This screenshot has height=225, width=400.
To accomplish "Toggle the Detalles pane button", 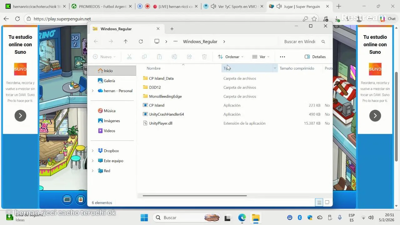I will [x=315, y=57].
